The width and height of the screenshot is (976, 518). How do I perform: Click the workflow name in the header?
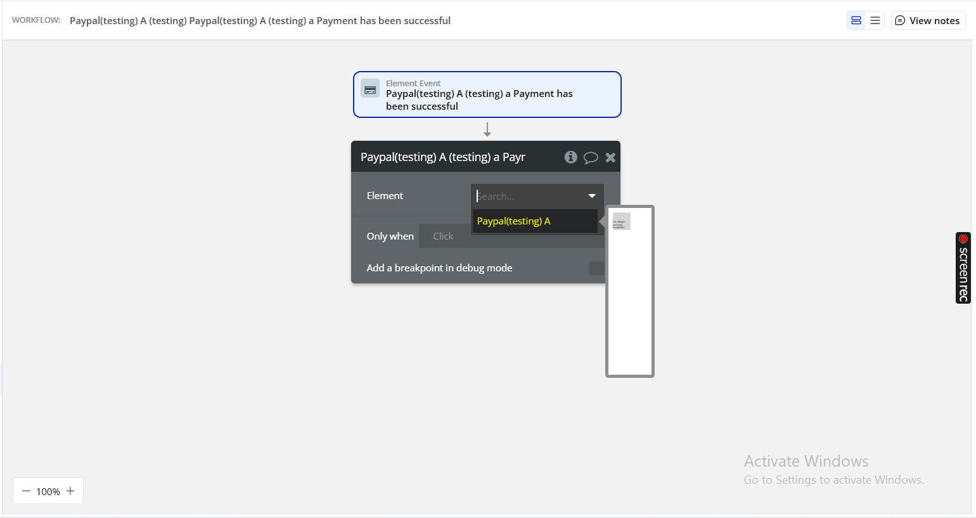coord(260,21)
